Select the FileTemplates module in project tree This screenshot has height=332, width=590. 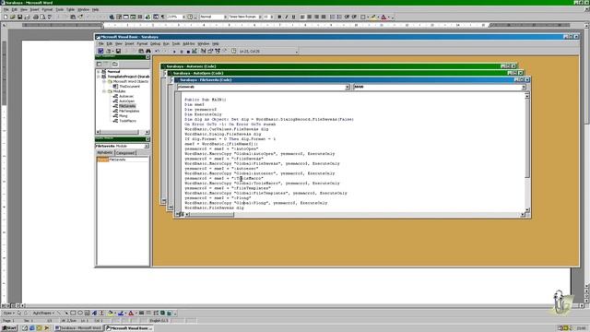(129, 111)
